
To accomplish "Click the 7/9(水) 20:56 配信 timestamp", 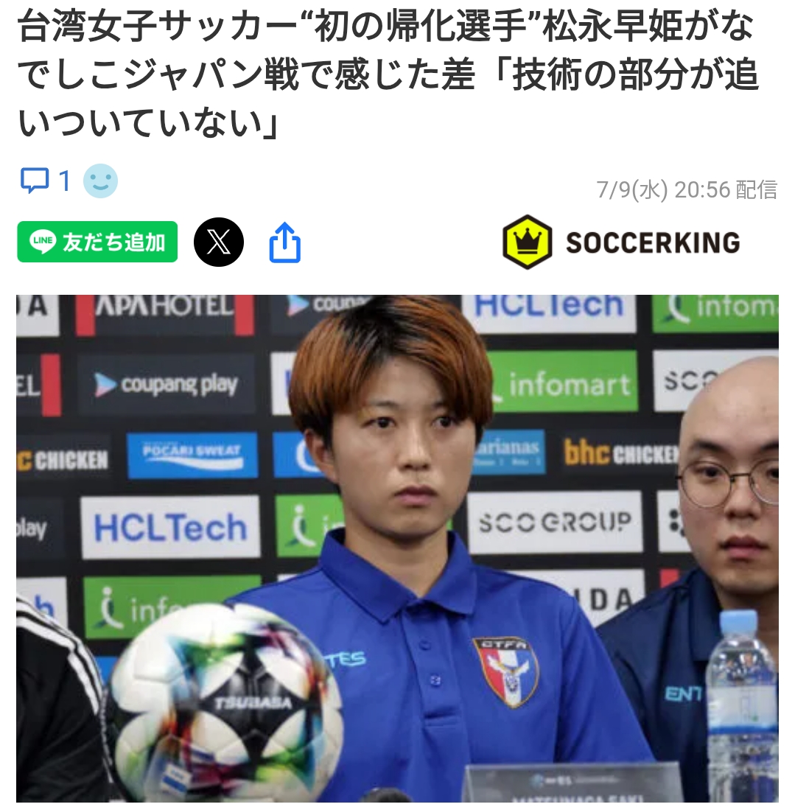I will click(x=687, y=189).
